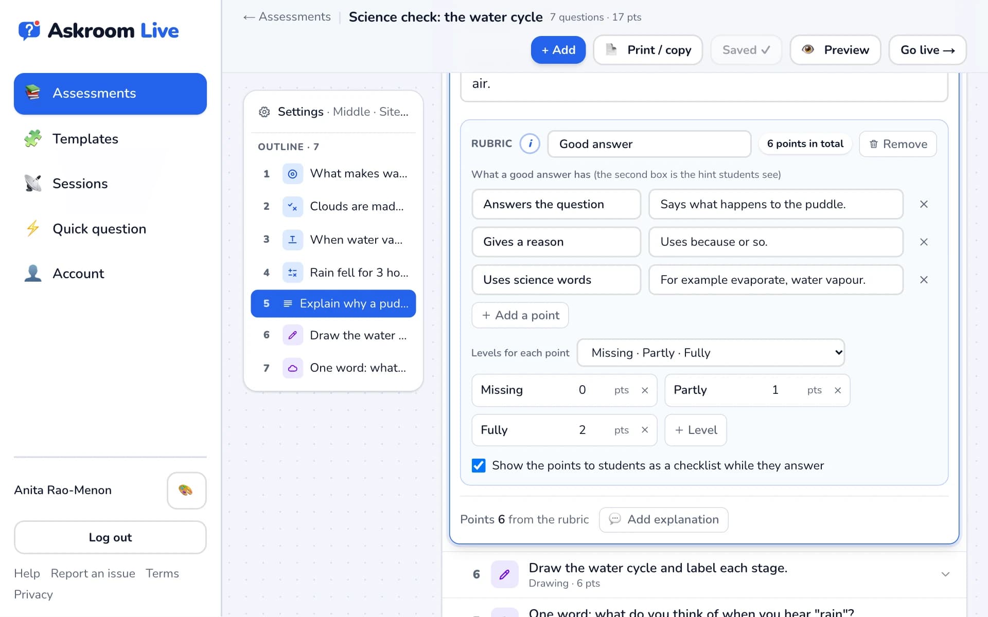
Task: Open outline item 3 When water va...
Action: tap(333, 240)
